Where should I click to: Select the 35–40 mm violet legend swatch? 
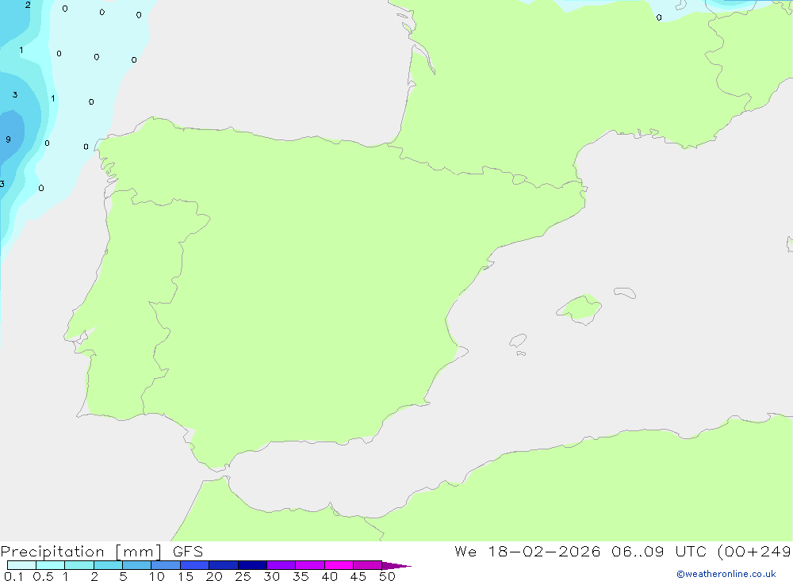(x=310, y=565)
